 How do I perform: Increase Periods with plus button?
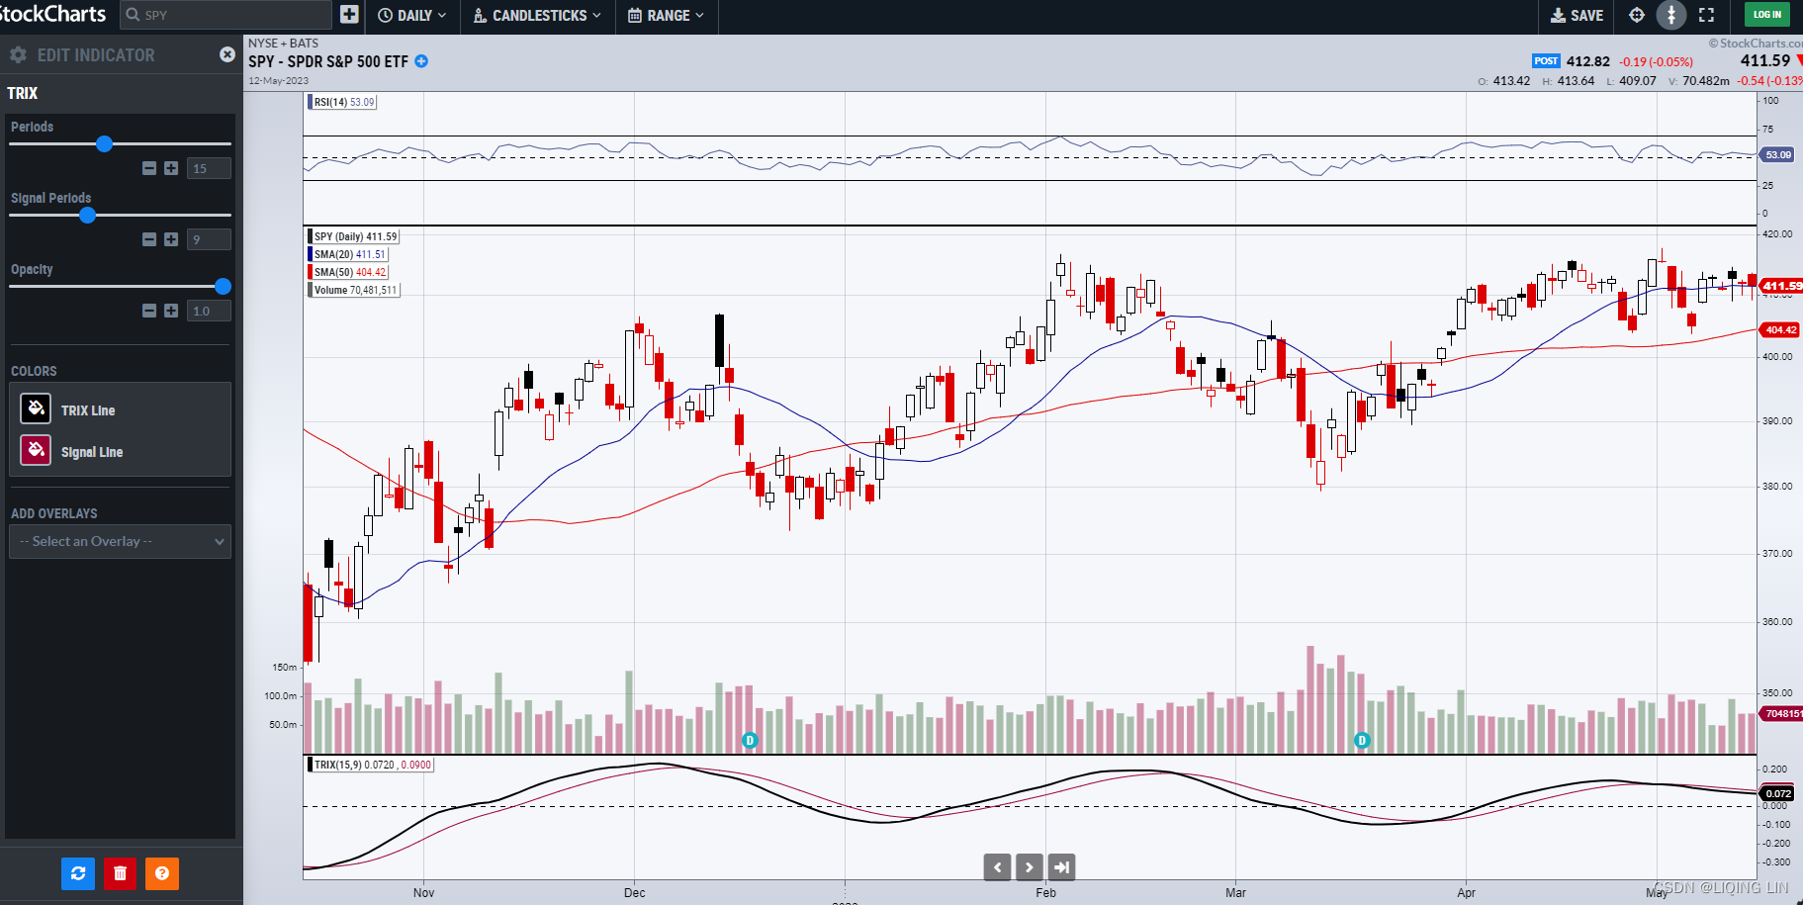[171, 168]
